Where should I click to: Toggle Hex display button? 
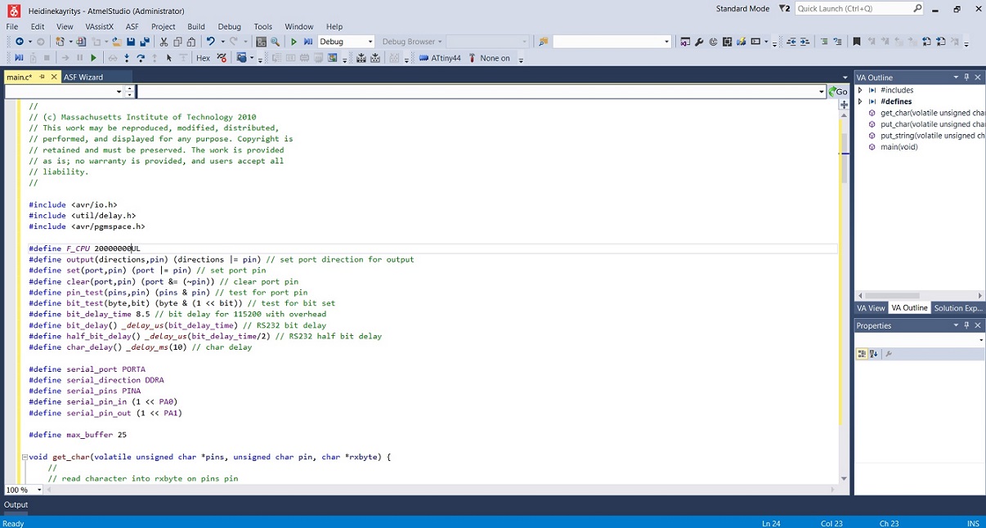(x=203, y=58)
